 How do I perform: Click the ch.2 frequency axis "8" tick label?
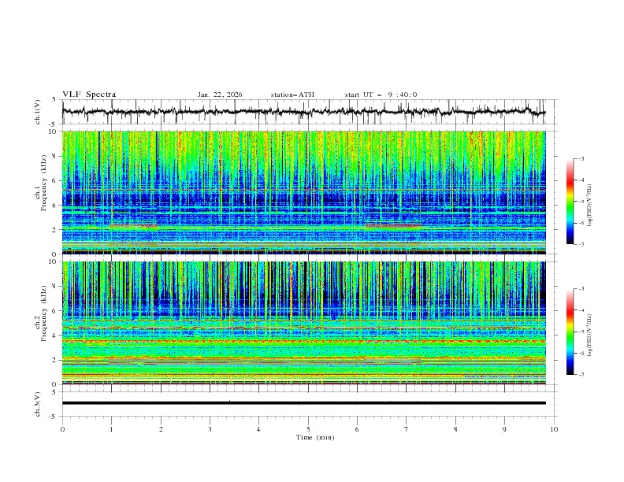point(55,287)
